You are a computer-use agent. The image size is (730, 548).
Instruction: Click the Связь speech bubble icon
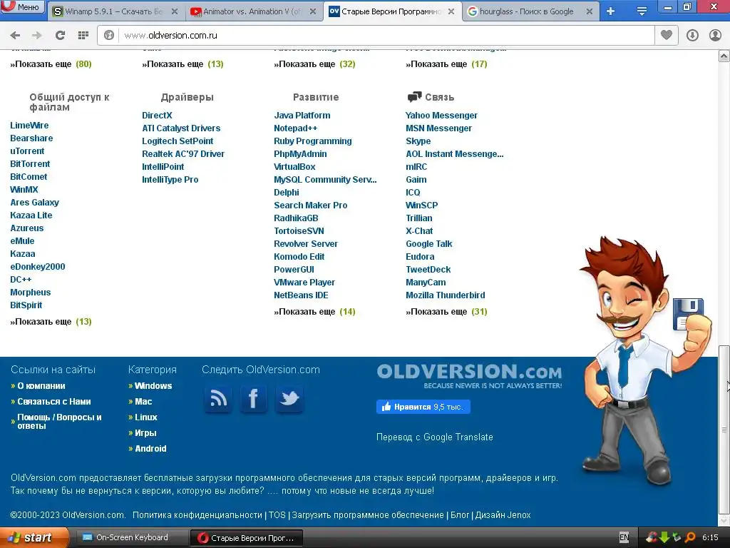tap(414, 97)
